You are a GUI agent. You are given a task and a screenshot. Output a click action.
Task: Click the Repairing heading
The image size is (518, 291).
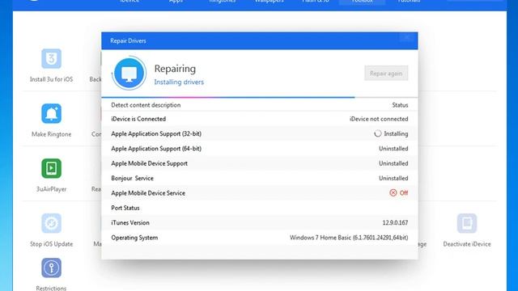point(175,69)
